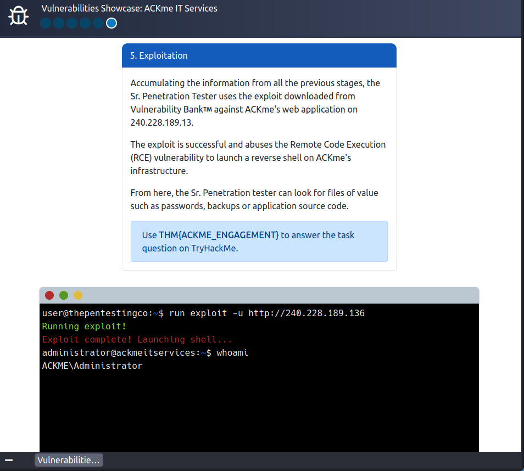
Task: Click the yellow terminal window dot
Action: pos(78,295)
